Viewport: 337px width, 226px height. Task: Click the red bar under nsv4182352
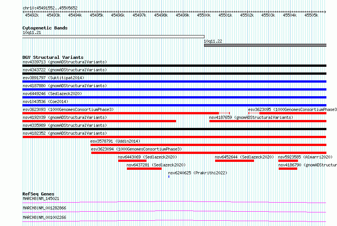click(x=174, y=137)
